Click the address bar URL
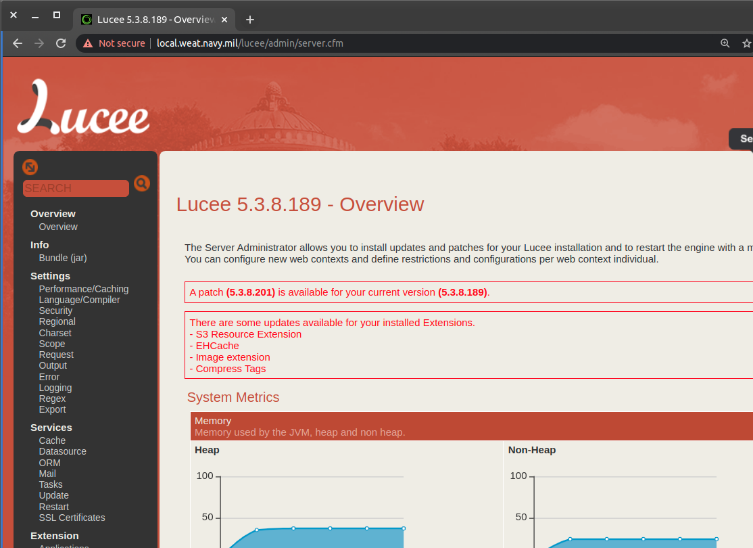Image resolution: width=753 pixels, height=548 pixels. [x=249, y=43]
